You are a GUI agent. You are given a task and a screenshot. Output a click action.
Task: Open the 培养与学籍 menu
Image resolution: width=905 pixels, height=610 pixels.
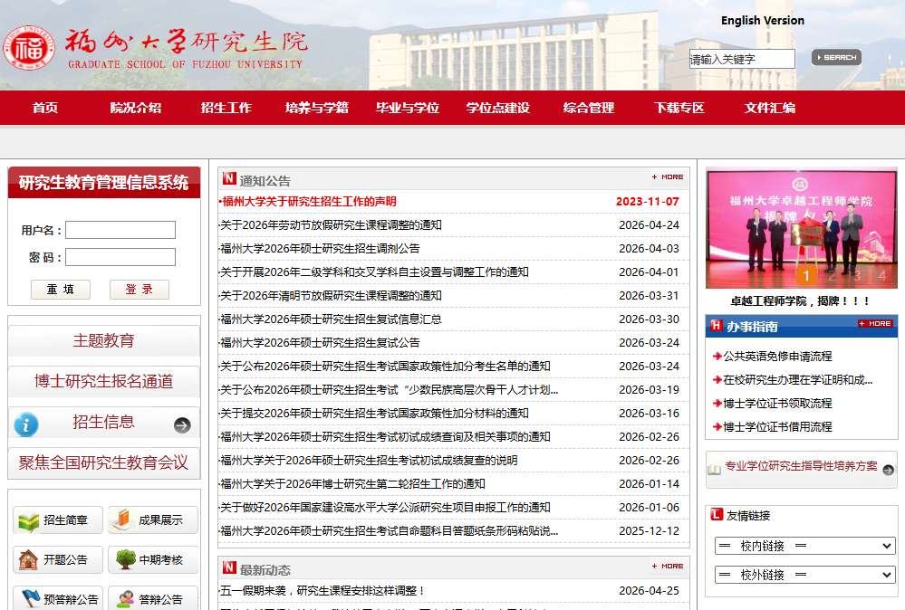317,108
